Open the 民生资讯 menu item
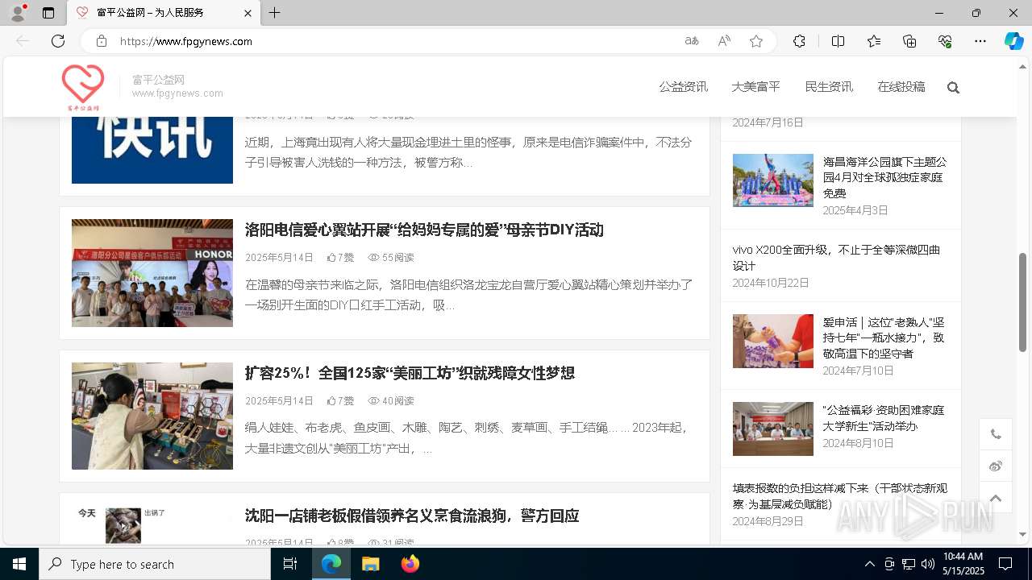The image size is (1032, 580). 829,87
